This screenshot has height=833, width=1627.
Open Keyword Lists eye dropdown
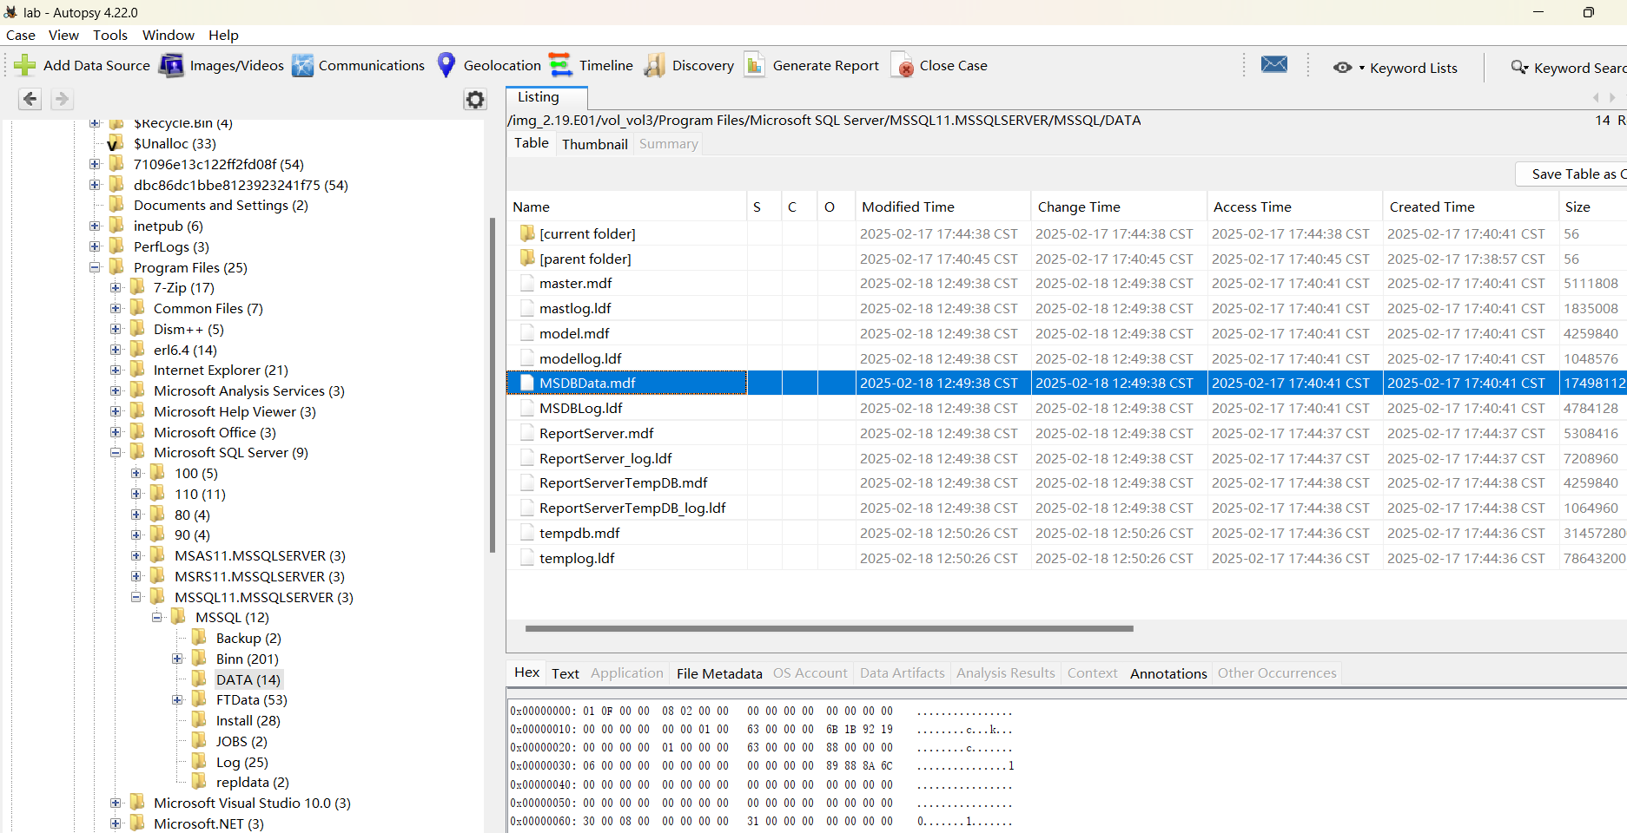coord(1349,68)
